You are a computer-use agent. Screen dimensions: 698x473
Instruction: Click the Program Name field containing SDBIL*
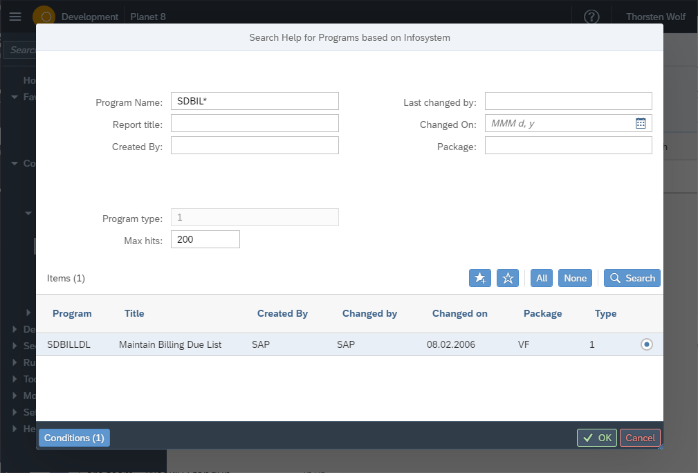254,101
